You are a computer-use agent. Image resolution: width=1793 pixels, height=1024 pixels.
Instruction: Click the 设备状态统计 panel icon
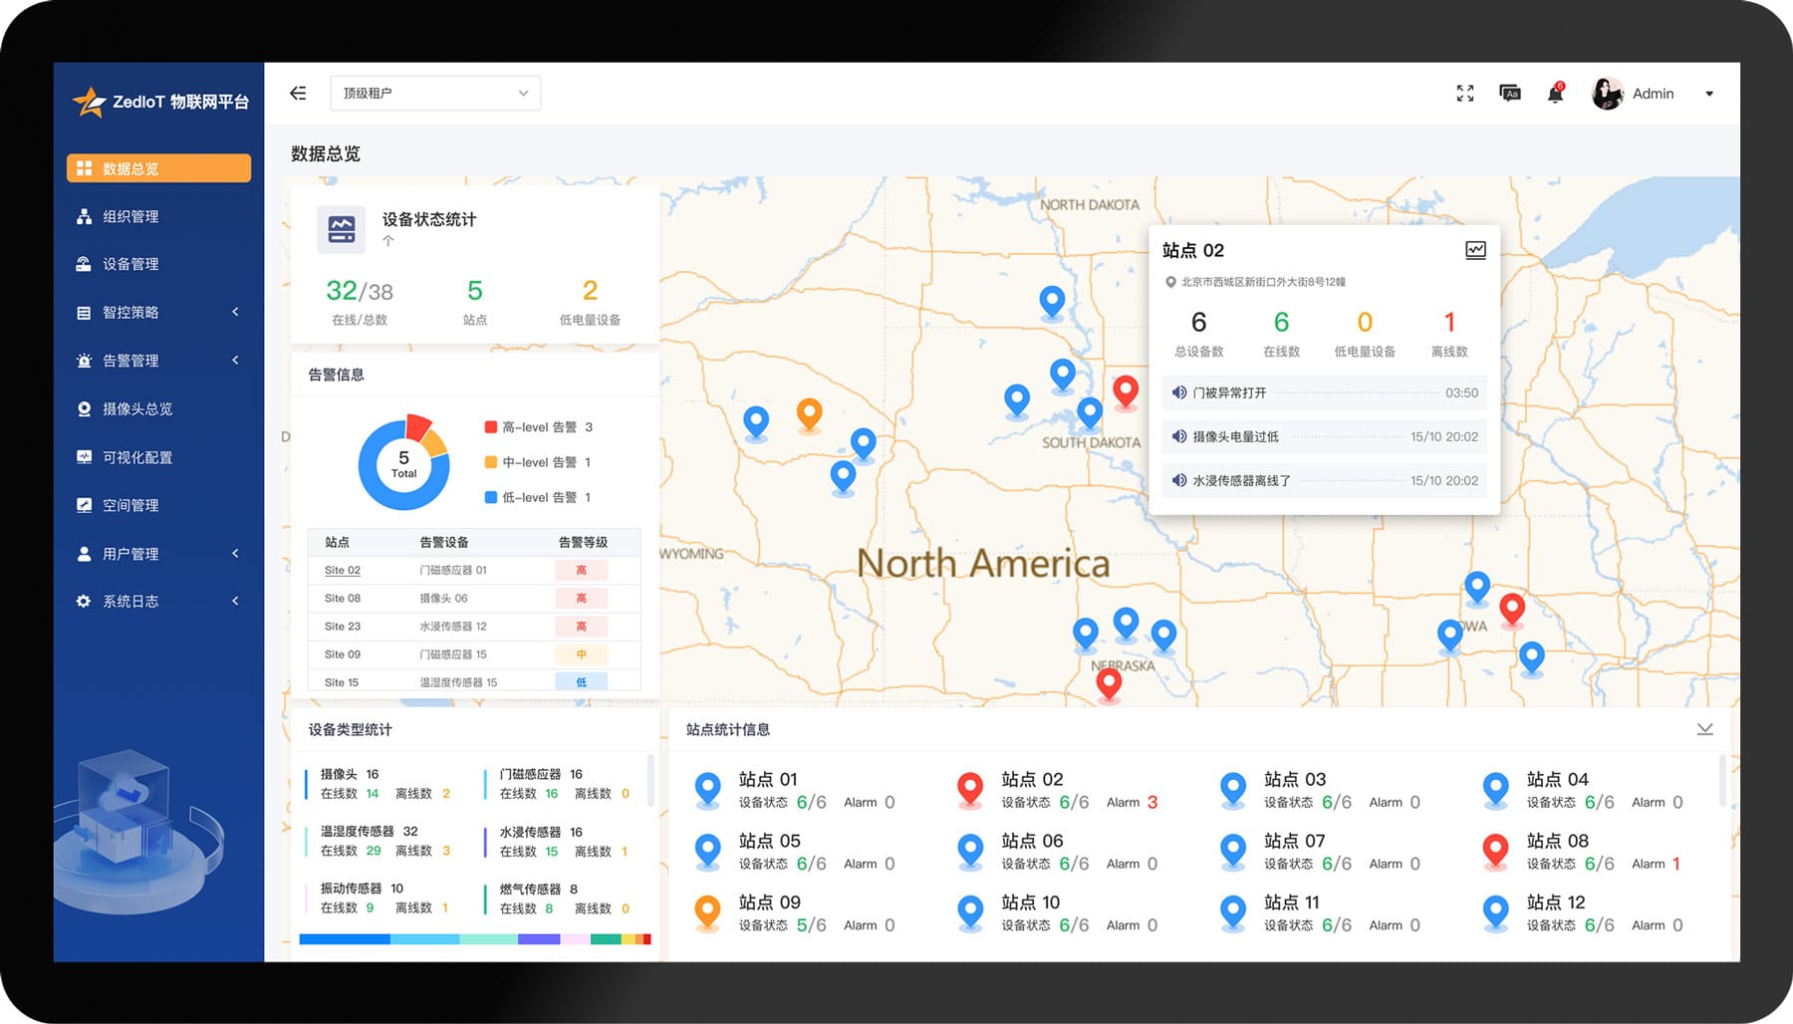[x=342, y=229]
